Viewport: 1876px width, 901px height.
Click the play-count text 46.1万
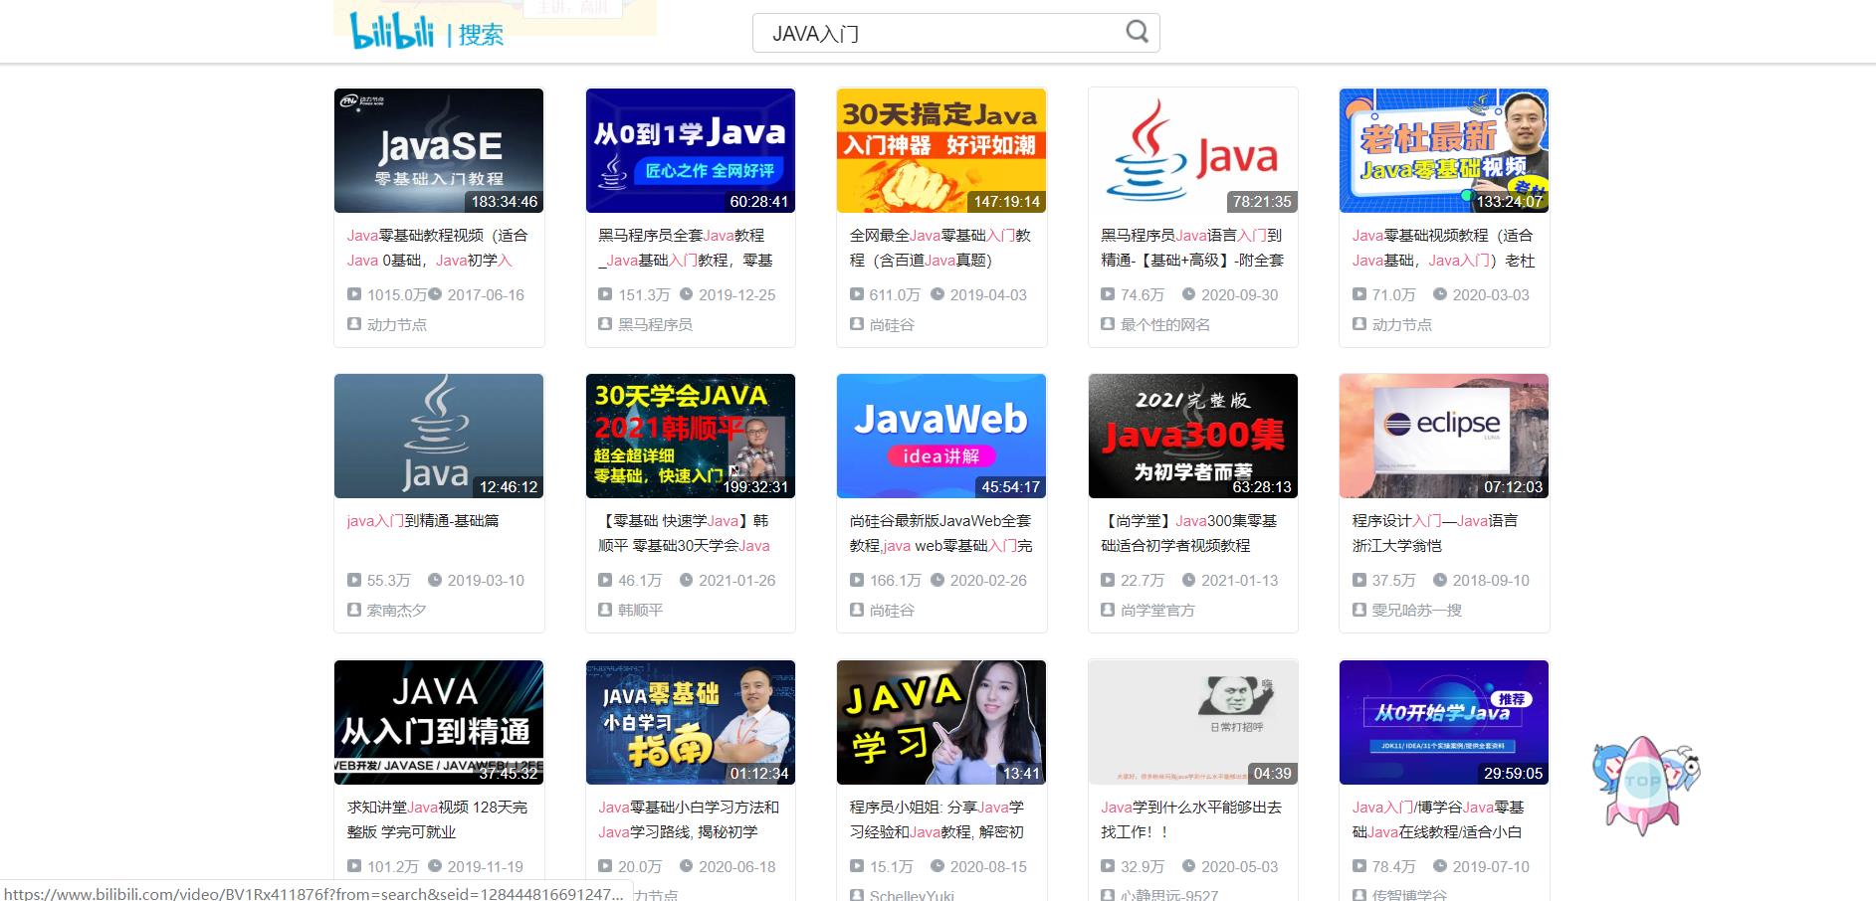point(640,581)
